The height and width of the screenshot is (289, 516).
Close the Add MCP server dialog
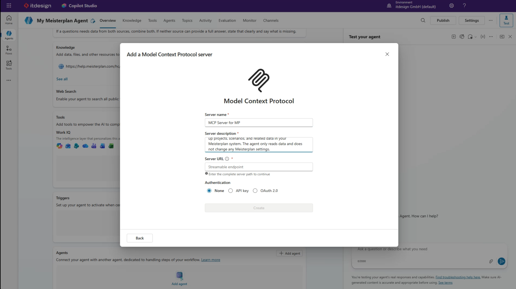[387, 54]
